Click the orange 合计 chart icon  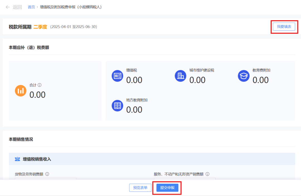21,90
